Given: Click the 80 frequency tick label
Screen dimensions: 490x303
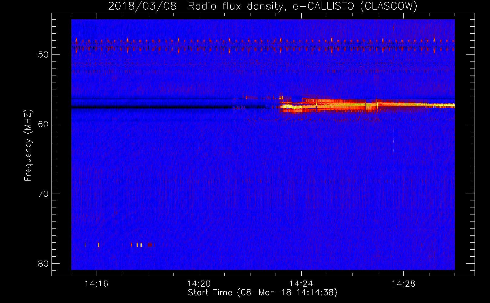Looking at the screenshot, I should [43, 264].
